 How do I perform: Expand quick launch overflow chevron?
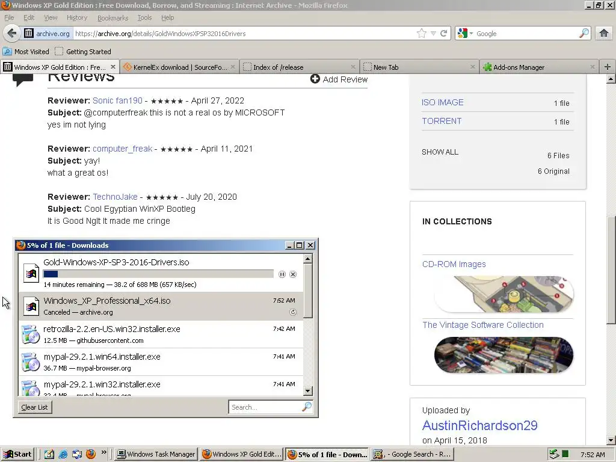[x=103, y=452]
